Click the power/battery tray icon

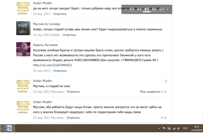point(169,128)
